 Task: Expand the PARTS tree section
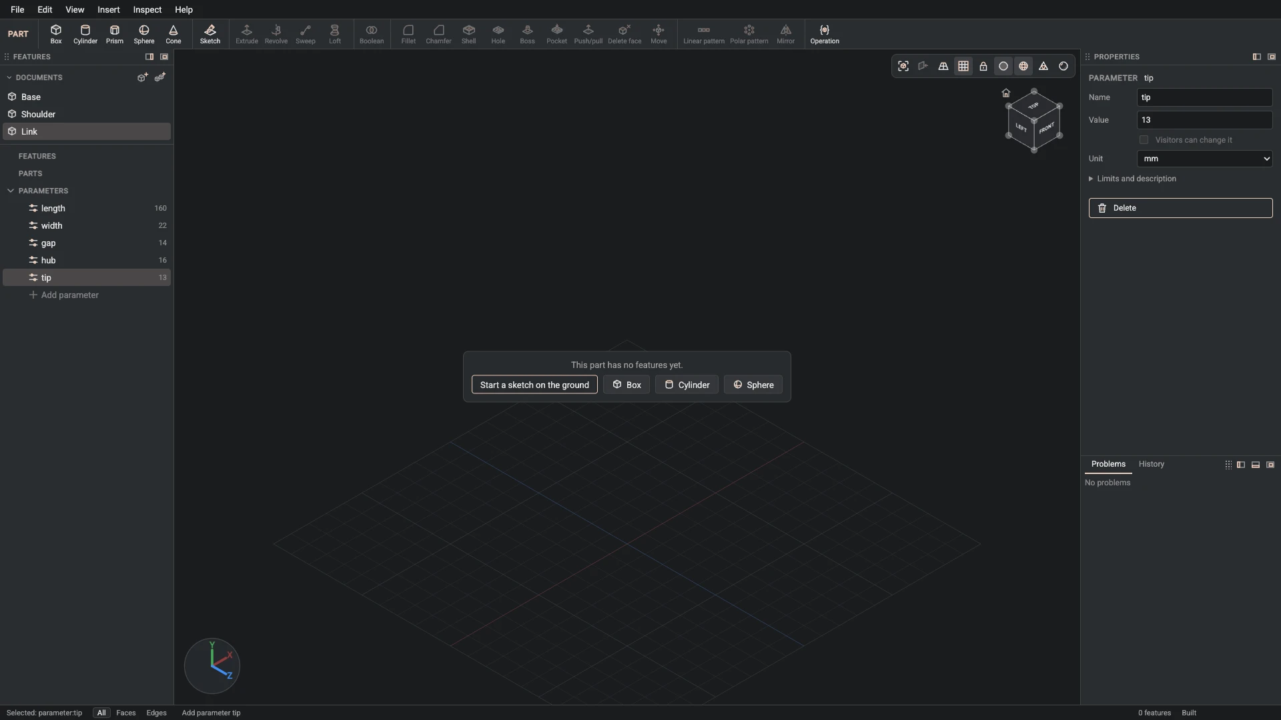pyautogui.click(x=30, y=173)
